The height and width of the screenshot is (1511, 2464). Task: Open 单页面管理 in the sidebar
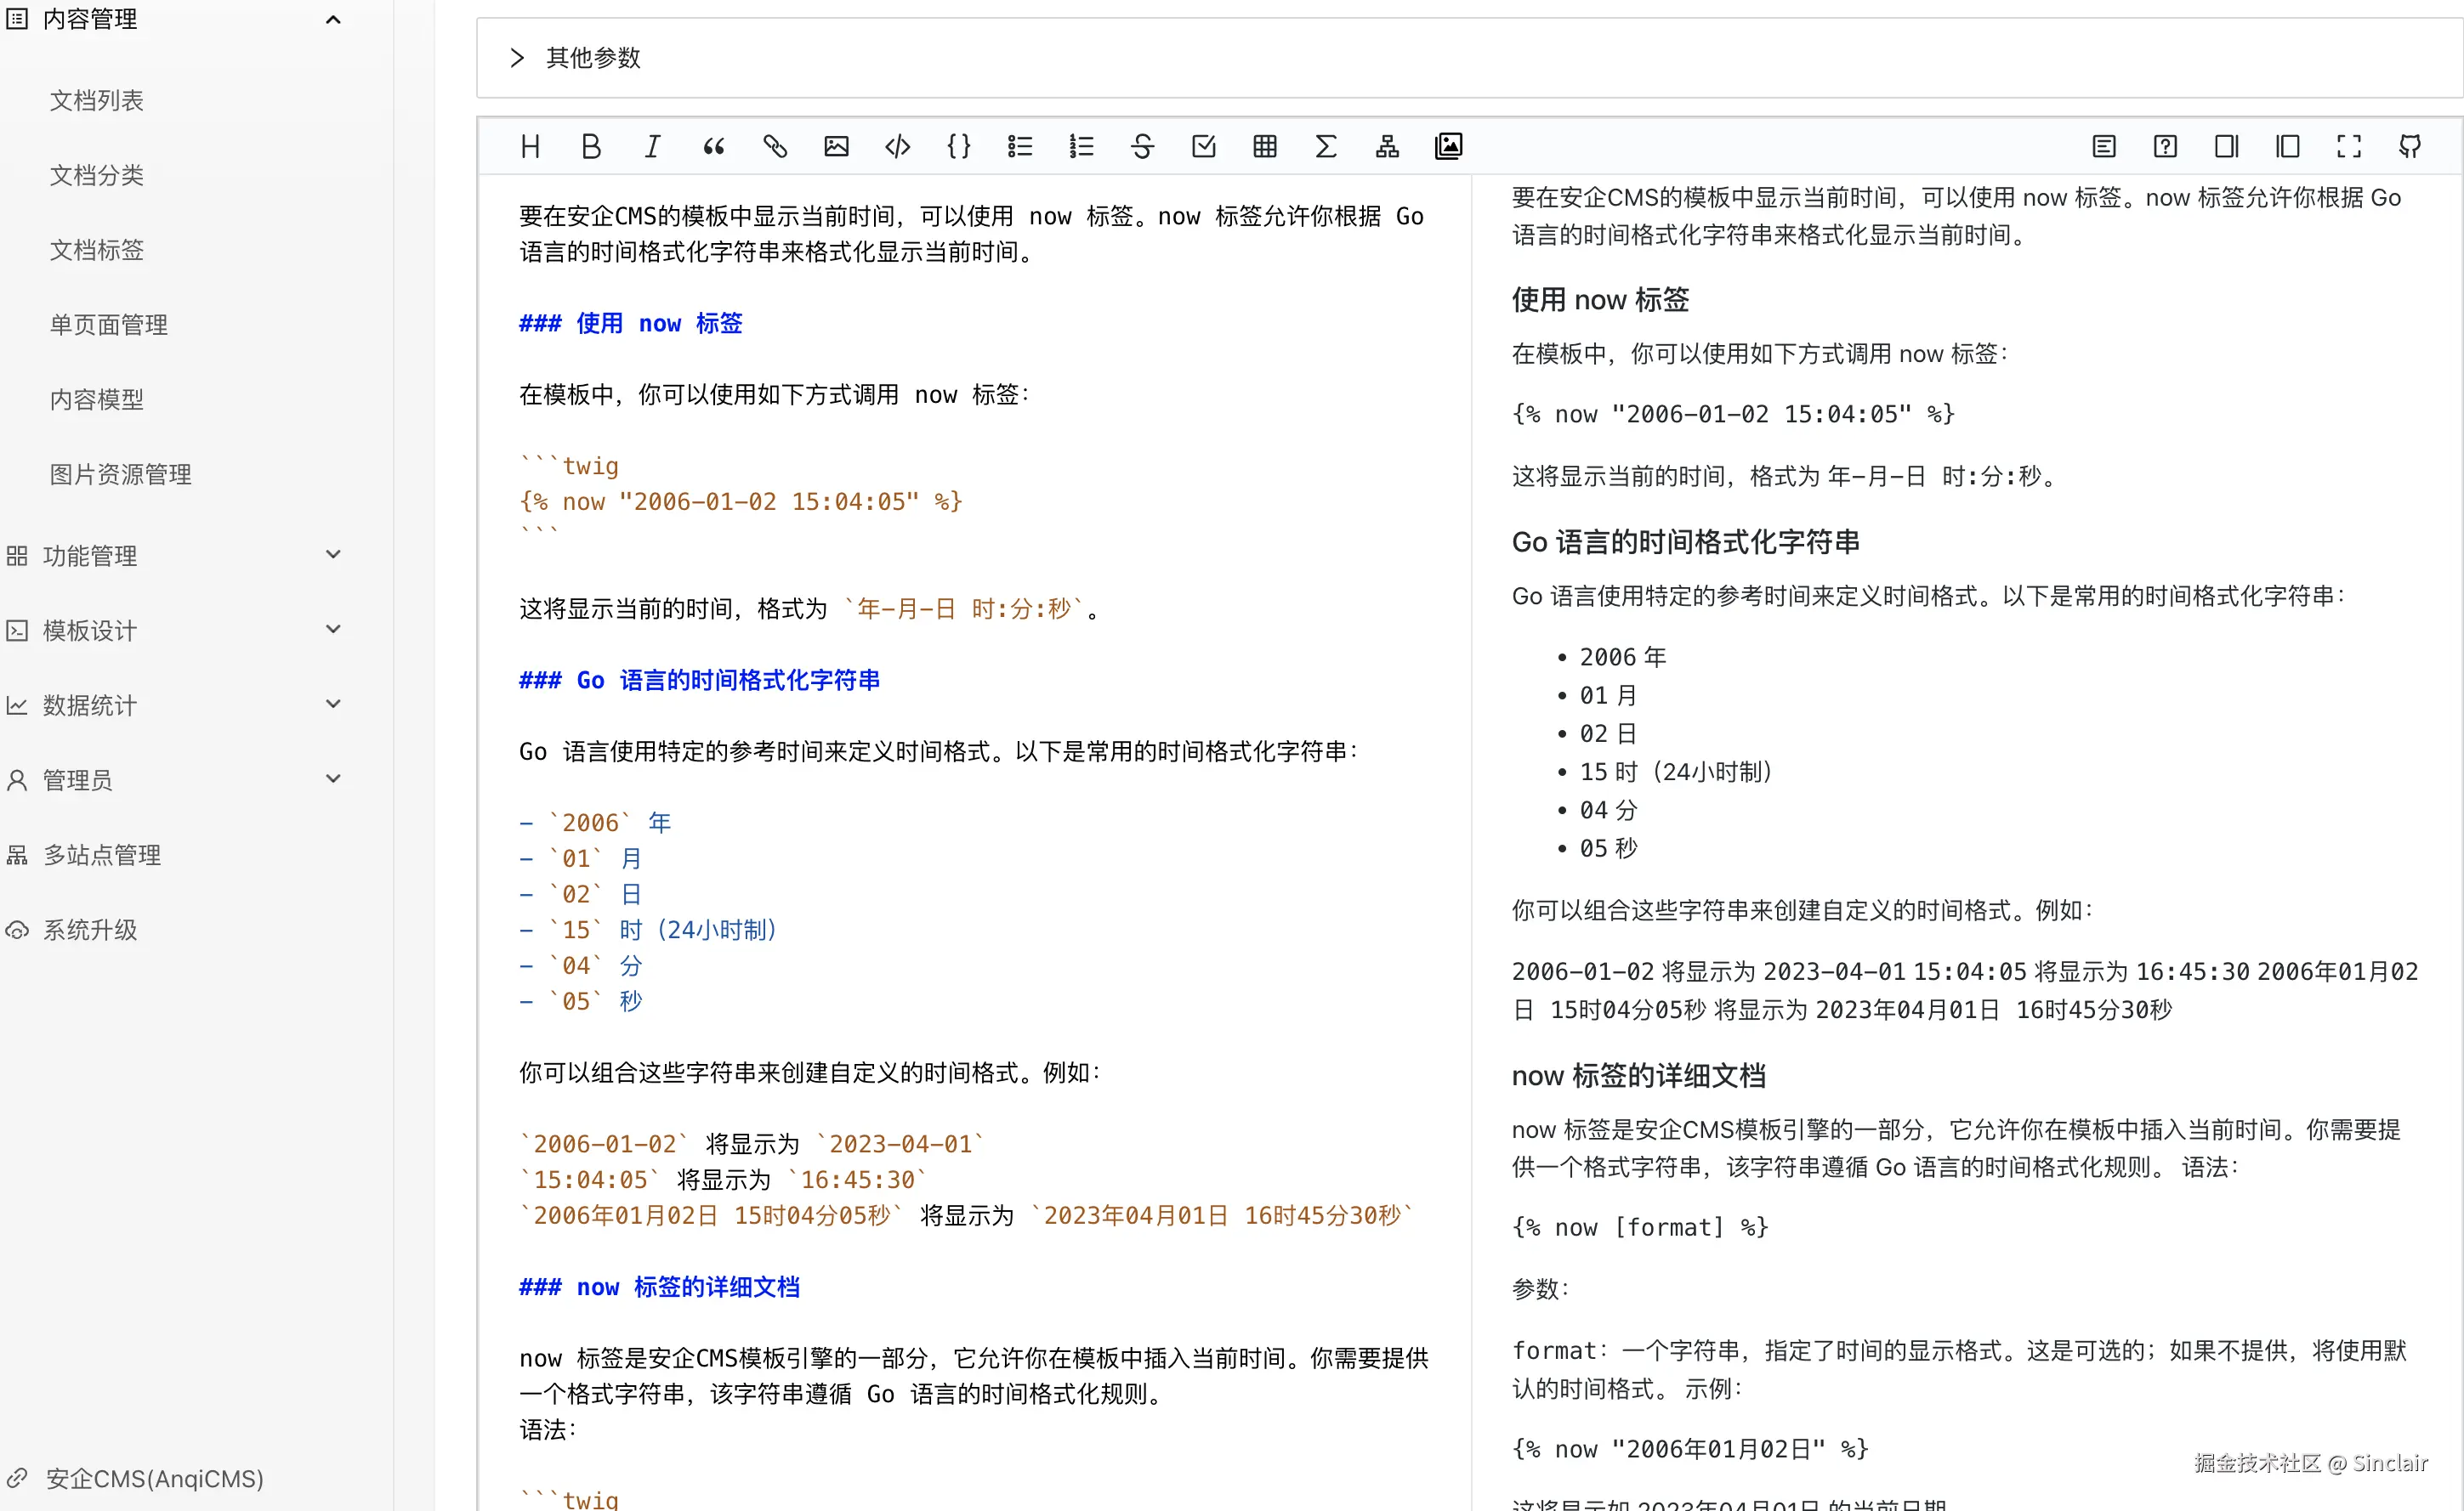(x=109, y=325)
